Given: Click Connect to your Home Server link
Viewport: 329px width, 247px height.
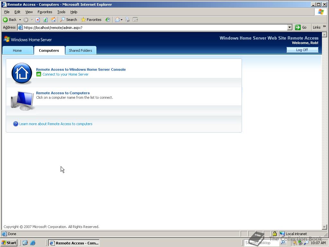Looking at the screenshot, I should click(66, 74).
